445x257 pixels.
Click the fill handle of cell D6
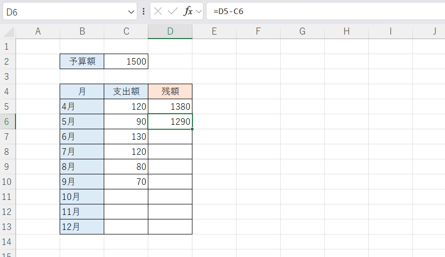(192, 129)
